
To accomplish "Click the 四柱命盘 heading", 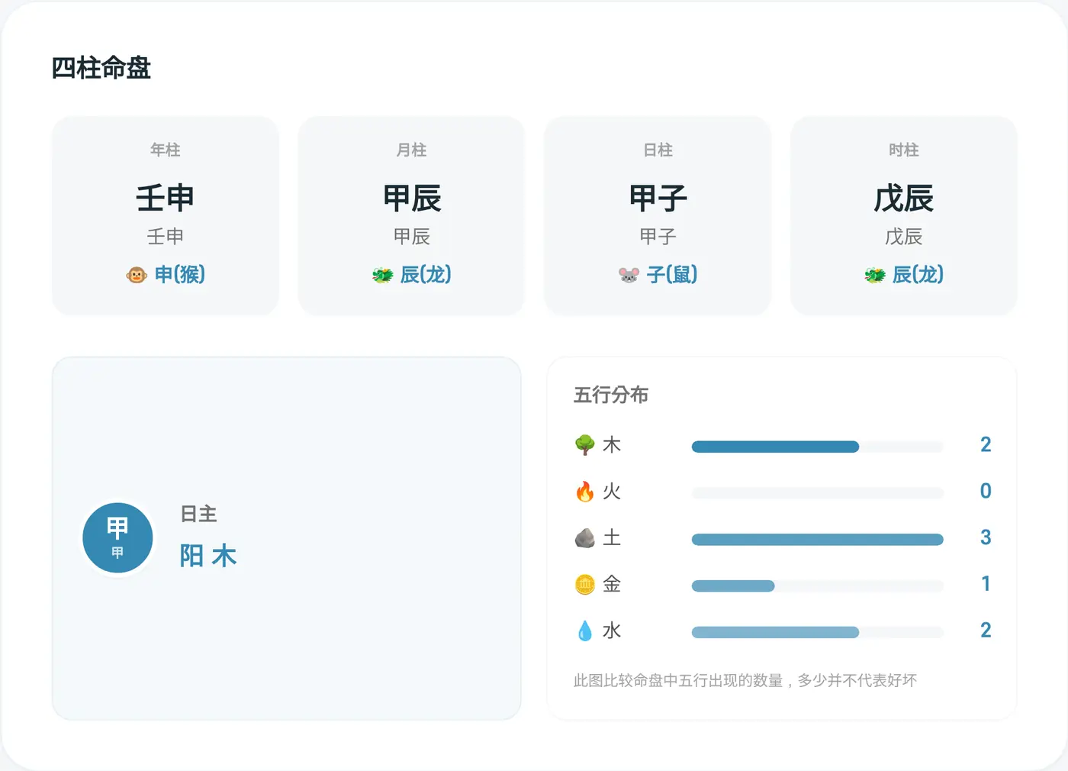I will coord(101,69).
